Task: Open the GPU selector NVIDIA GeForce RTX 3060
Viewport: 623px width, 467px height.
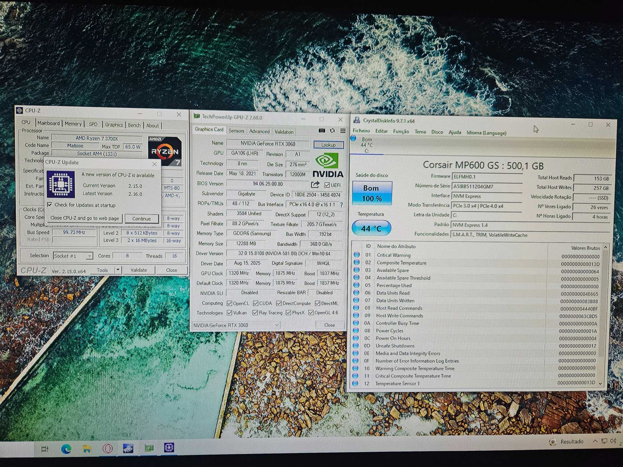Action: point(236,325)
